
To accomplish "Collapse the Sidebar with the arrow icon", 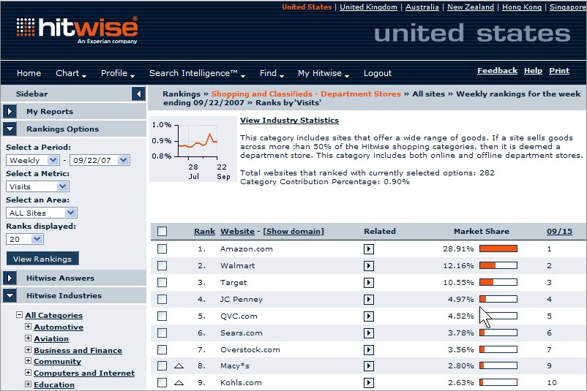I will pyautogui.click(x=138, y=94).
